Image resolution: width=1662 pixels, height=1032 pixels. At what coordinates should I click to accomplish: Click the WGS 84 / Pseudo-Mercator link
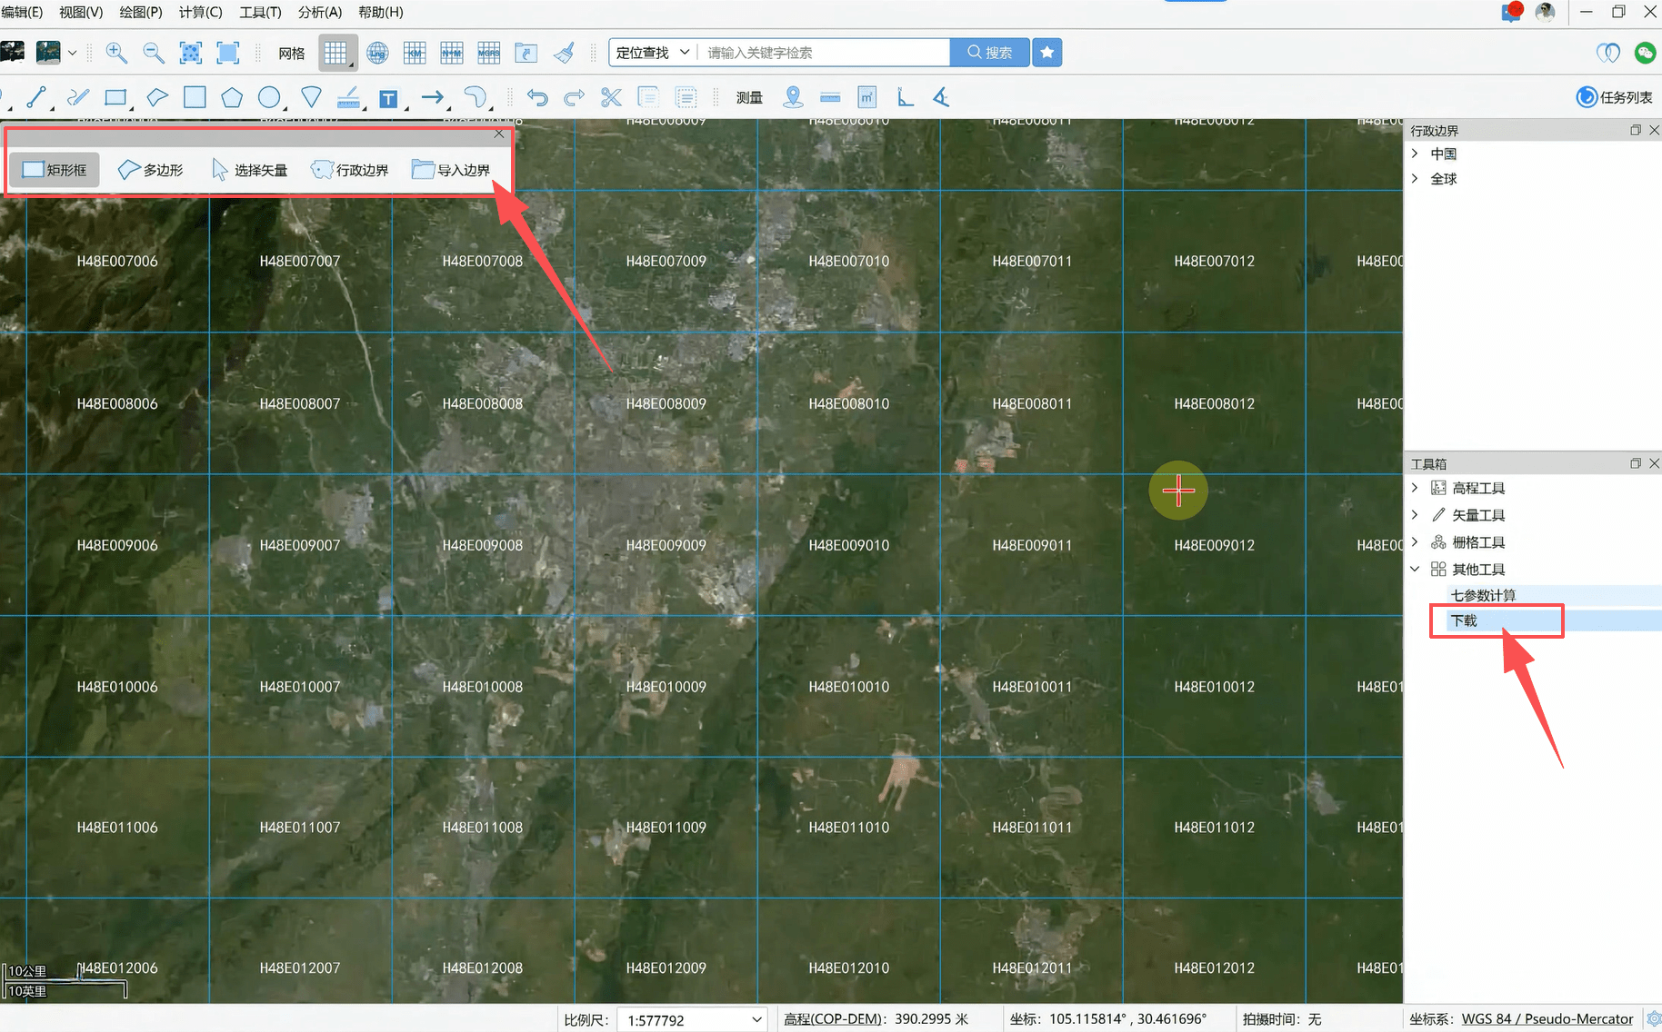click(1547, 1019)
